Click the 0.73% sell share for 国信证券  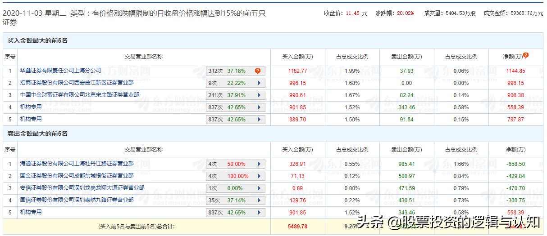(461, 200)
